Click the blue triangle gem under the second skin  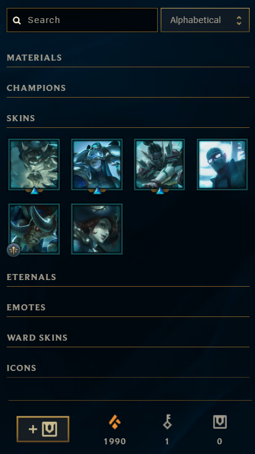point(97,190)
